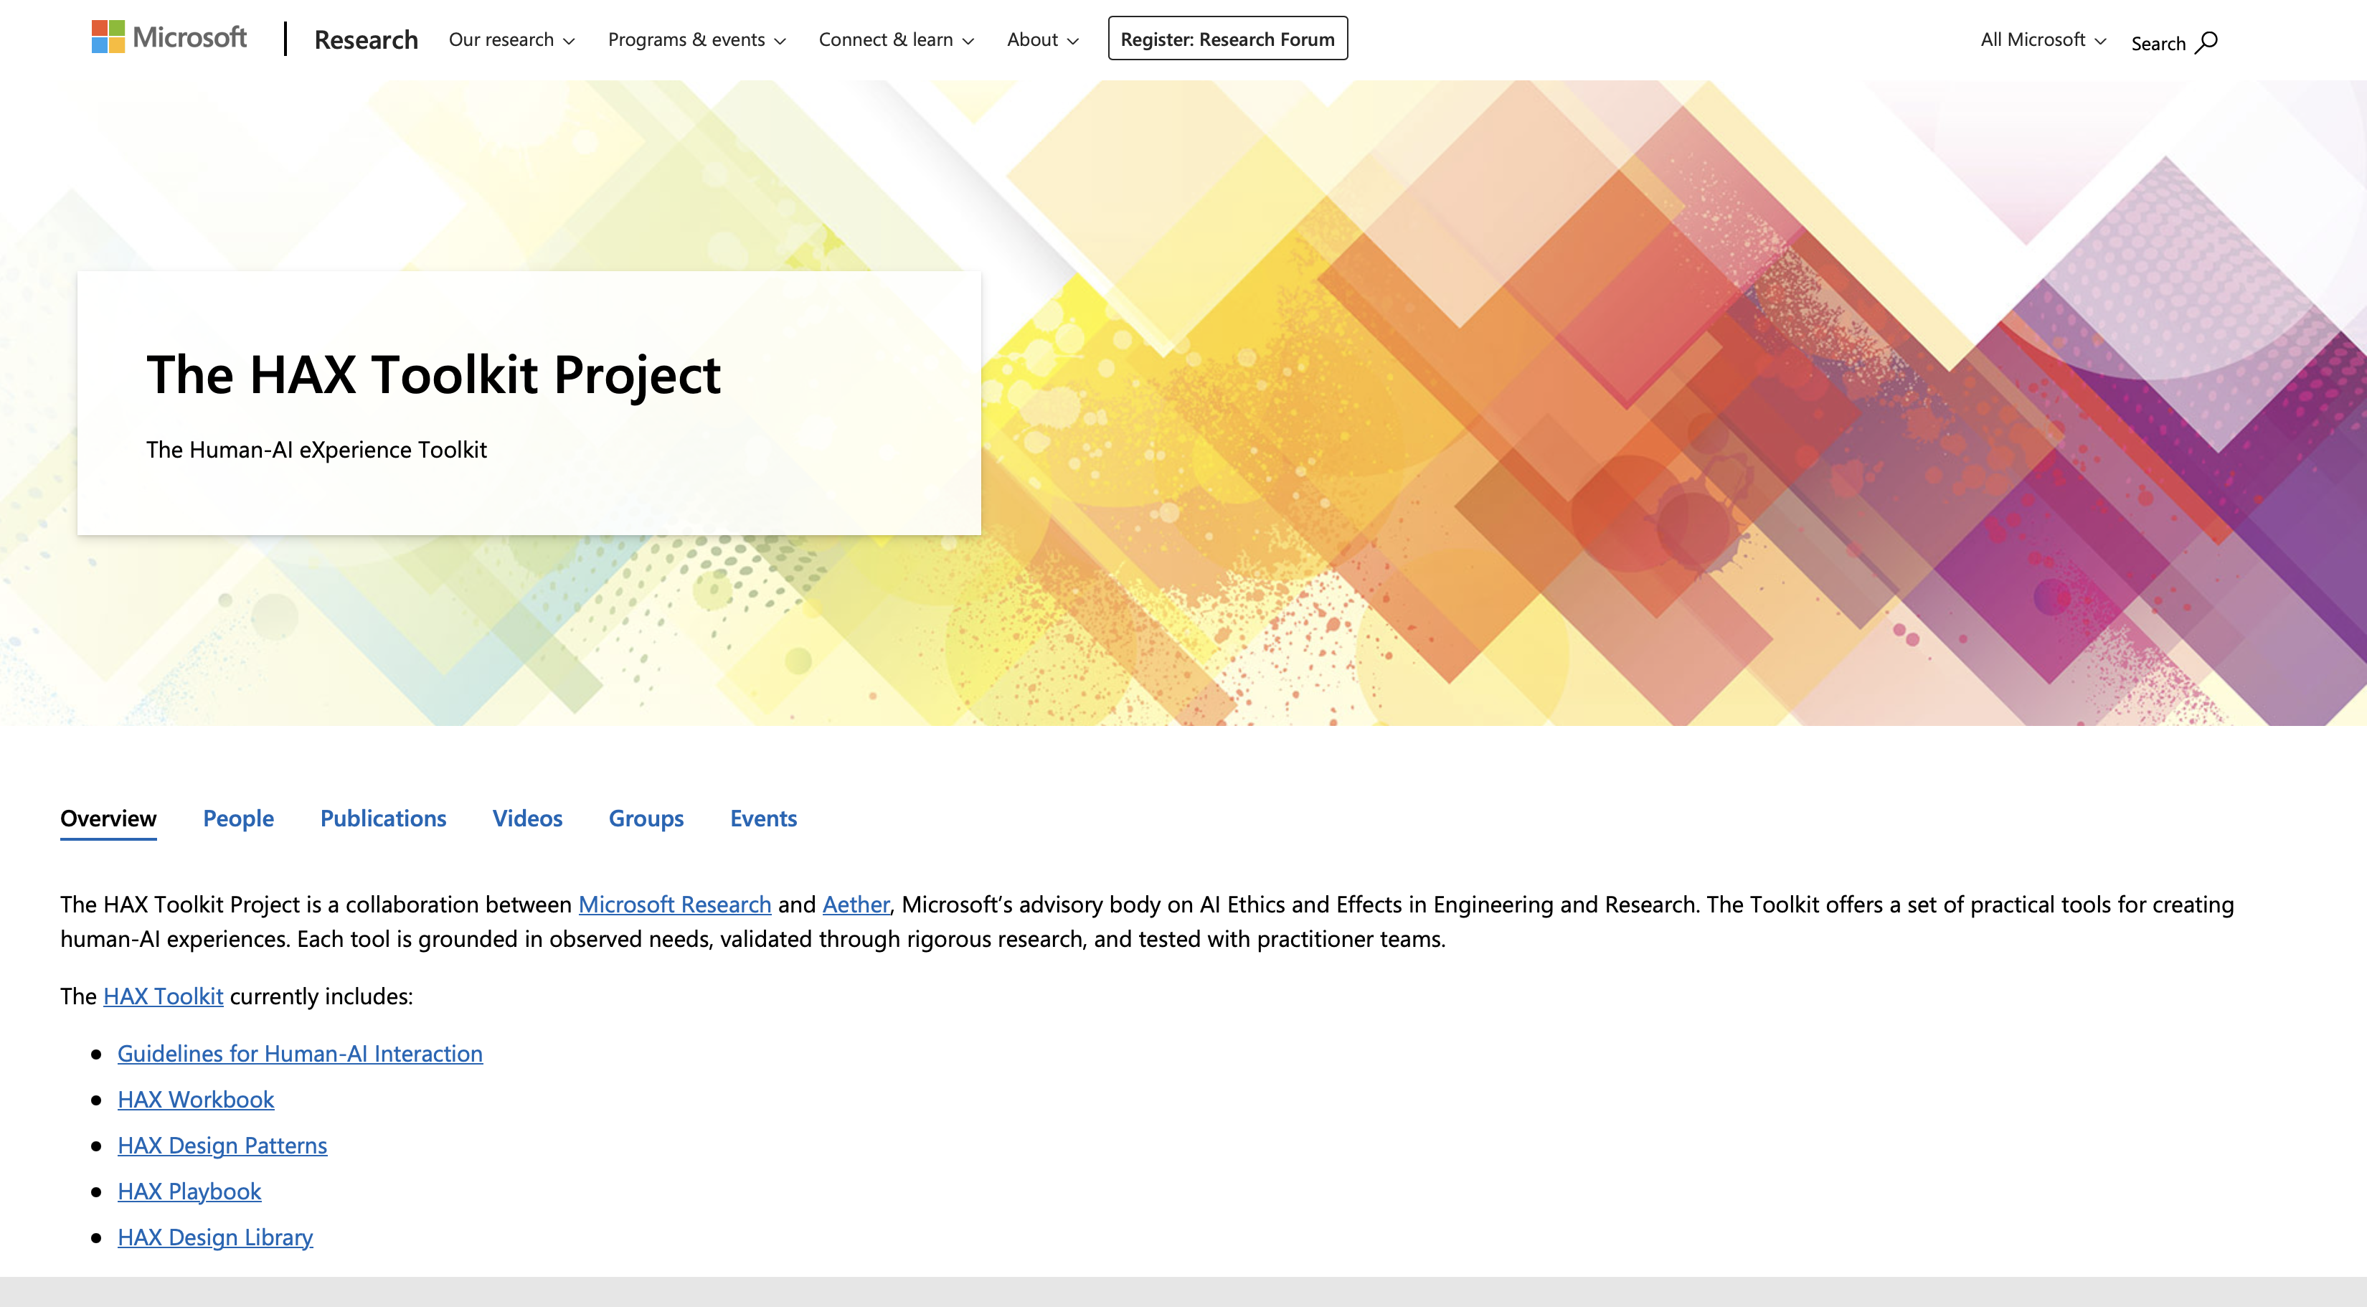
Task: Click the Microsoft four-square logo
Action: (108, 38)
